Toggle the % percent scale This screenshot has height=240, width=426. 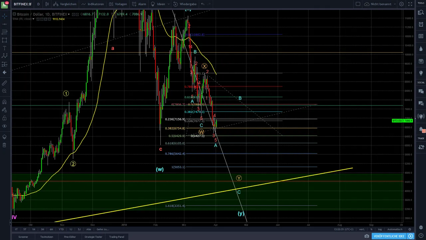pyautogui.click(x=371, y=229)
